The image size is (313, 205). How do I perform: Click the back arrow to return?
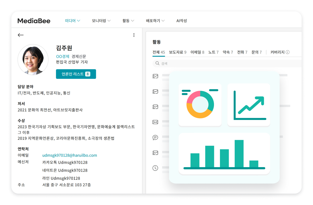20,35
